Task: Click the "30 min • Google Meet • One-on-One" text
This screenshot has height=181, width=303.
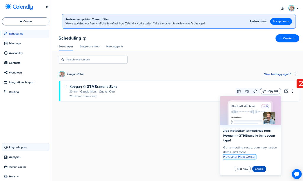Action: click(x=92, y=92)
